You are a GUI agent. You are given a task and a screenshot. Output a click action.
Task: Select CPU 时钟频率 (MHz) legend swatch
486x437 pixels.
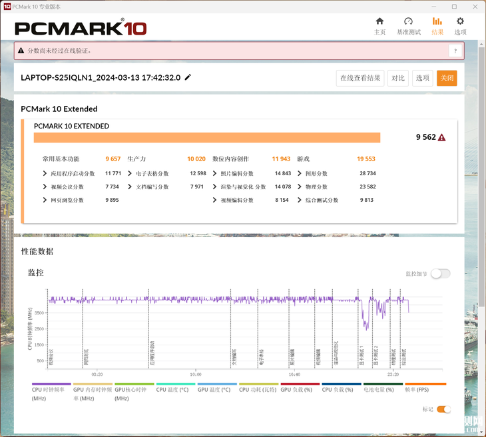coord(51,384)
